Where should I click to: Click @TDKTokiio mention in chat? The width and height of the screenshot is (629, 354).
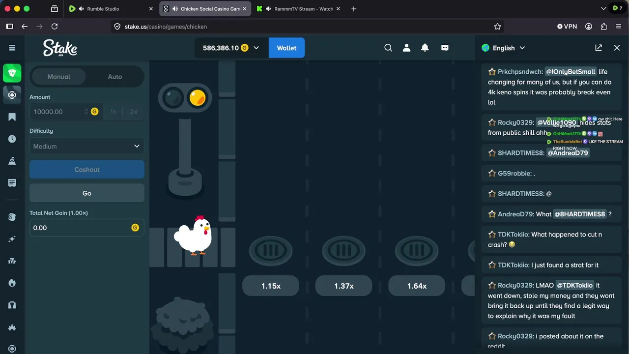pos(575,285)
